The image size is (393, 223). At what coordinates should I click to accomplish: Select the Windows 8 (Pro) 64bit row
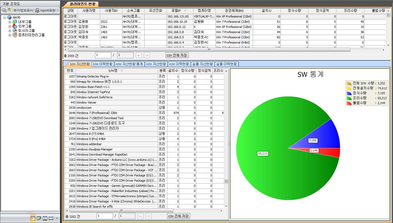tap(144, 139)
